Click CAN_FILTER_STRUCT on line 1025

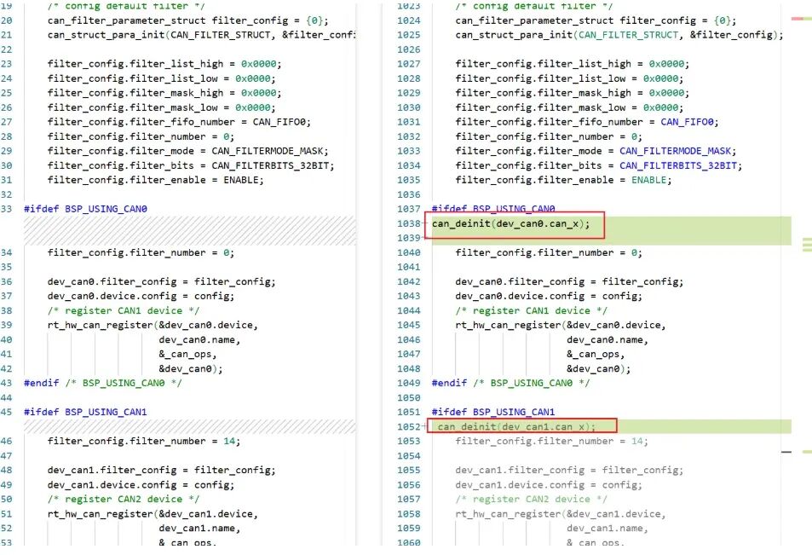click(x=628, y=35)
